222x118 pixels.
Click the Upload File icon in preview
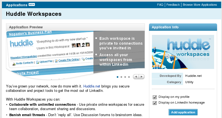[38, 62]
